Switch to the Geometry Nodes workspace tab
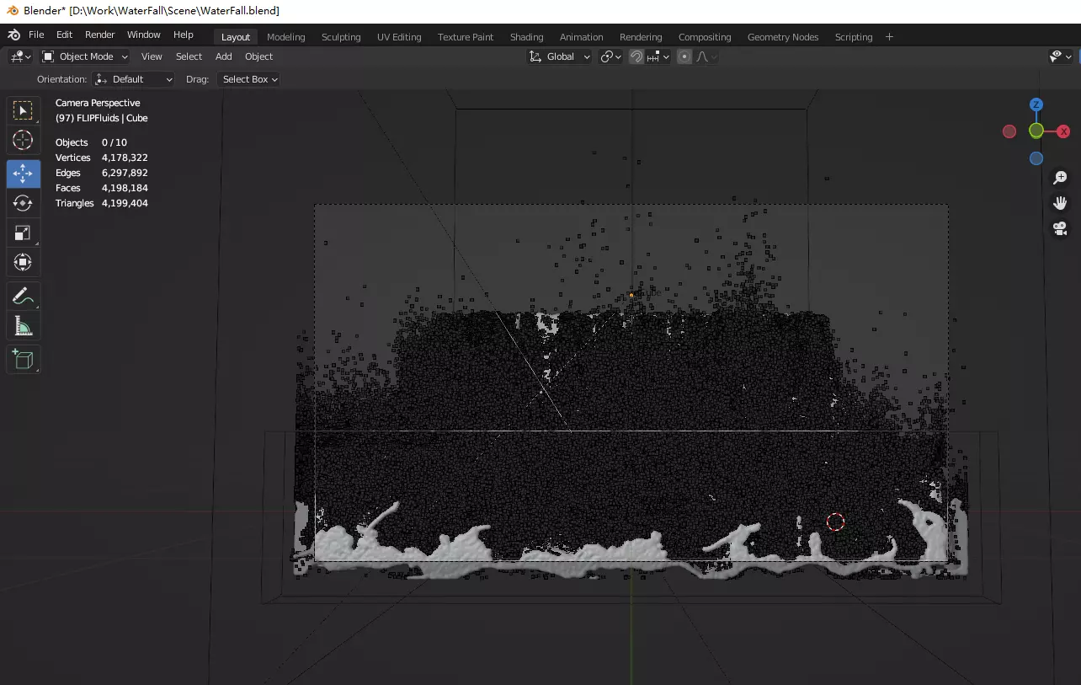The image size is (1081, 685). [x=783, y=37]
